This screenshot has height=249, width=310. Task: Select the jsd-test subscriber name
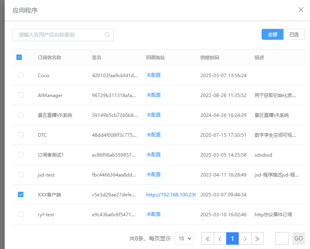(x=46, y=175)
